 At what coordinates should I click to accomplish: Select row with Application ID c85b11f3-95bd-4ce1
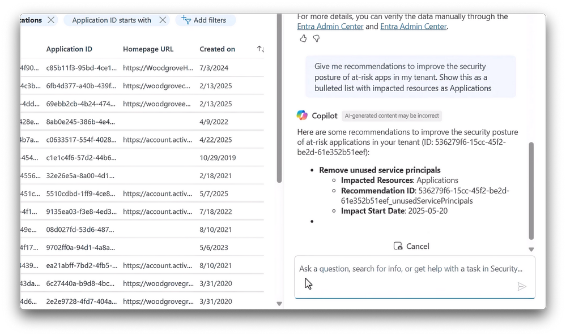click(81, 68)
